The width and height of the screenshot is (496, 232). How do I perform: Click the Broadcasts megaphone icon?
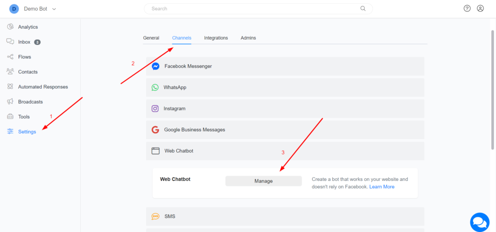pyautogui.click(x=11, y=101)
